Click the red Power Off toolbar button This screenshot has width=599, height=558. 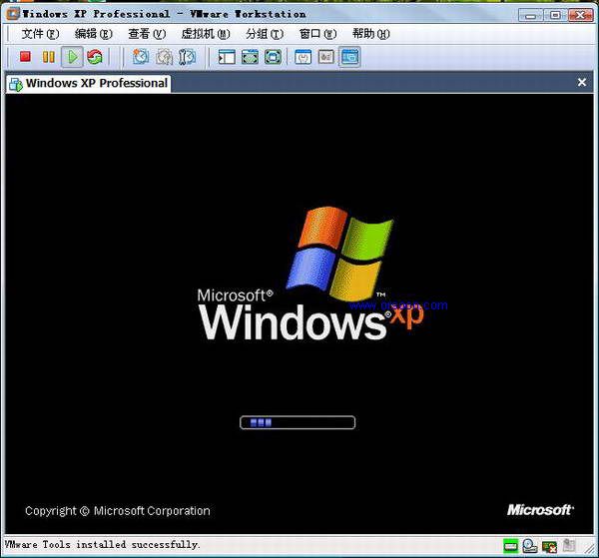pos(26,57)
